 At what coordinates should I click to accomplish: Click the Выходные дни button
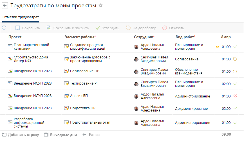(x=60, y=135)
